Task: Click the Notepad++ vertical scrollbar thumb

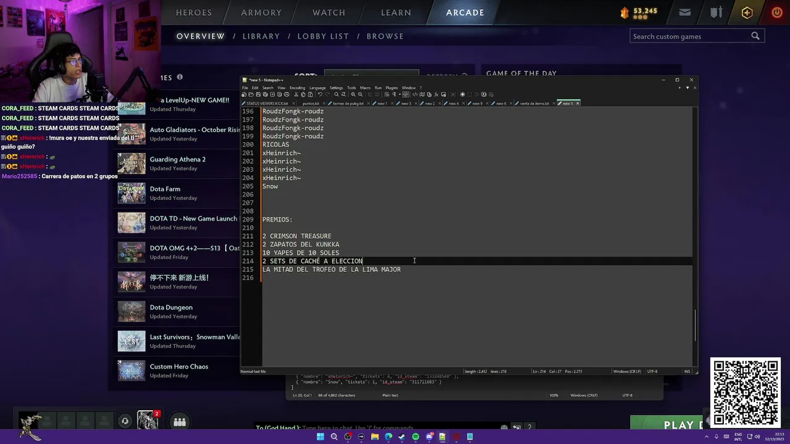Action: point(696,325)
